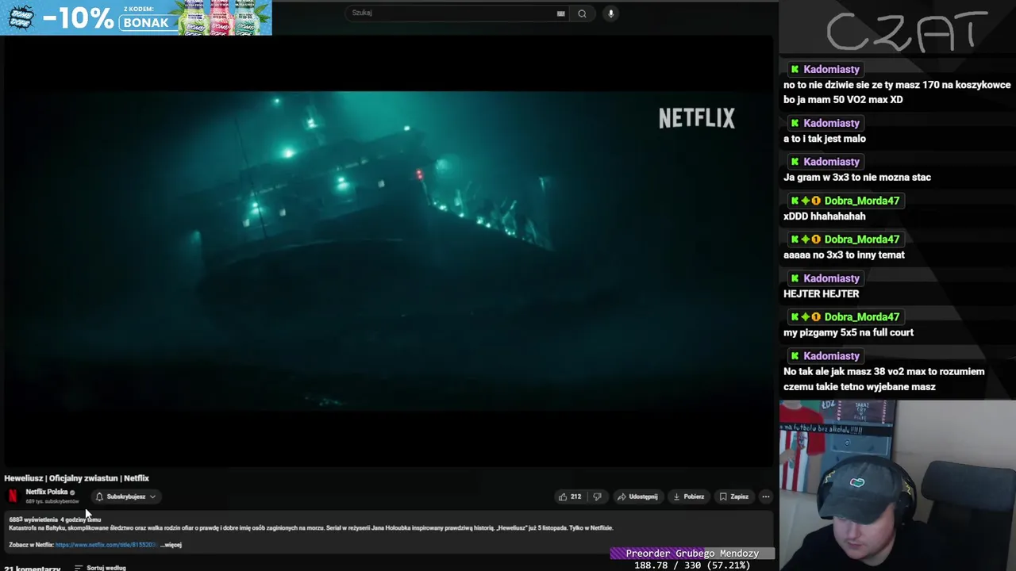Open the three-dot more actions menu
The height and width of the screenshot is (571, 1016).
[766, 496]
